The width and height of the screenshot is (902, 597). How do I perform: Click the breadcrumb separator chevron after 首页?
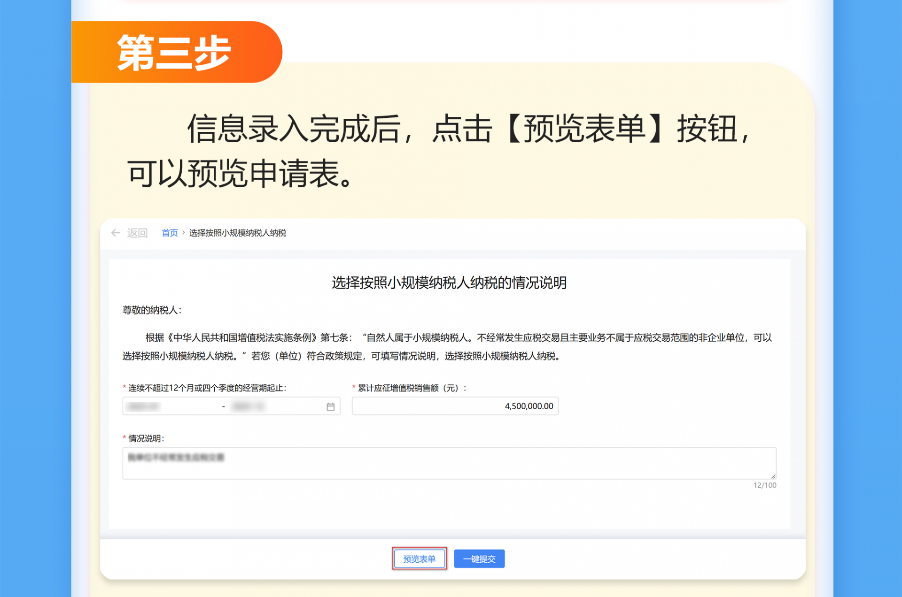coord(183,233)
